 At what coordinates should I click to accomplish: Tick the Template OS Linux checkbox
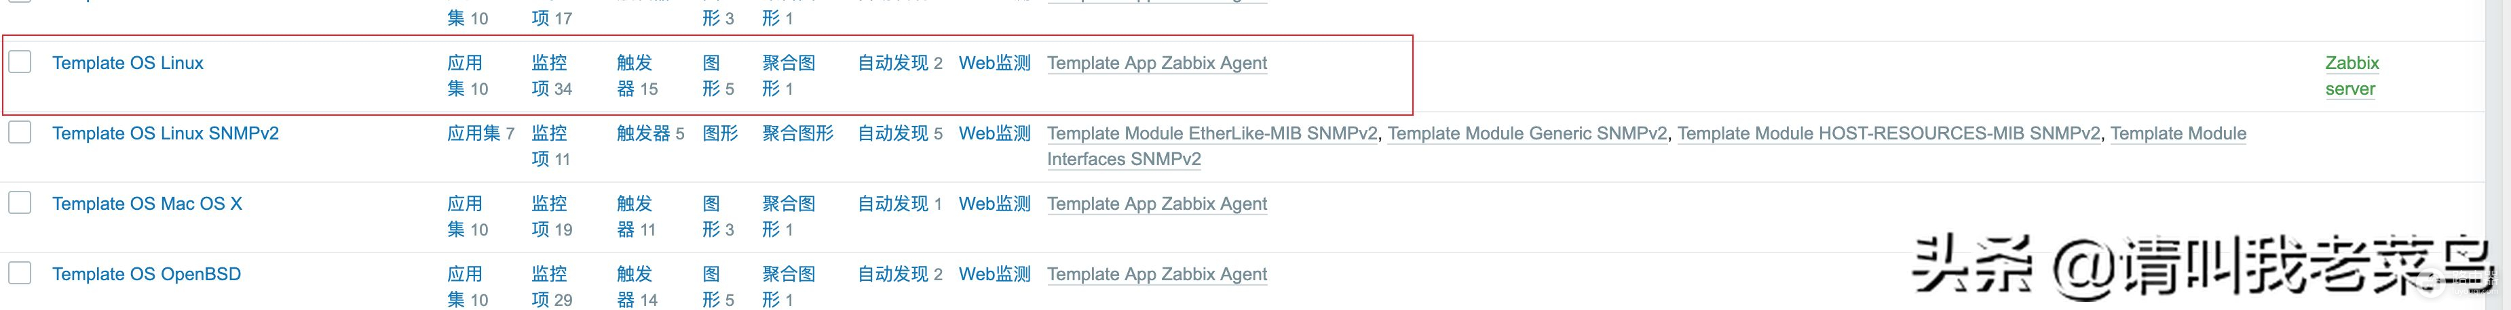pyautogui.click(x=20, y=62)
